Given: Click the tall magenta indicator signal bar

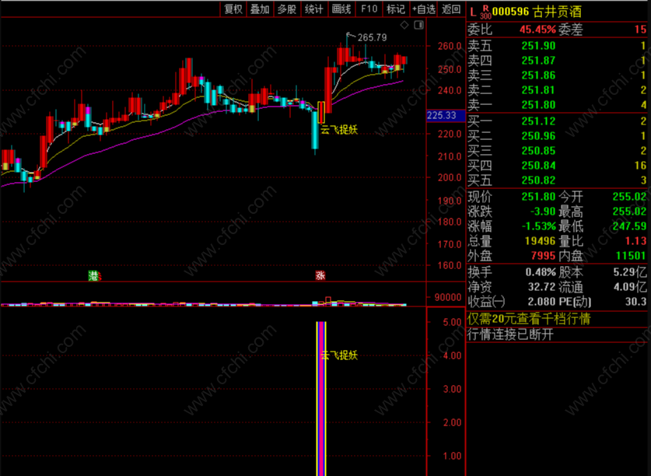Looking at the screenshot, I should (321, 398).
